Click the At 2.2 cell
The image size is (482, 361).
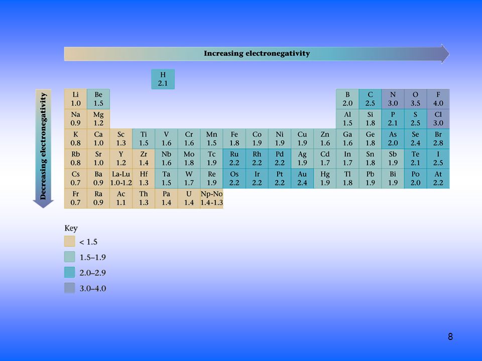[x=438, y=178]
